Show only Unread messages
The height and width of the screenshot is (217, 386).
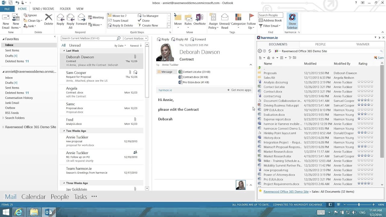point(75,45)
